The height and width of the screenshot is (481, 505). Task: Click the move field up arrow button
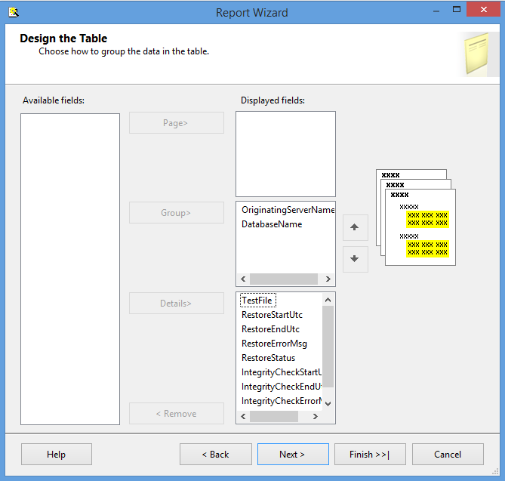(356, 227)
